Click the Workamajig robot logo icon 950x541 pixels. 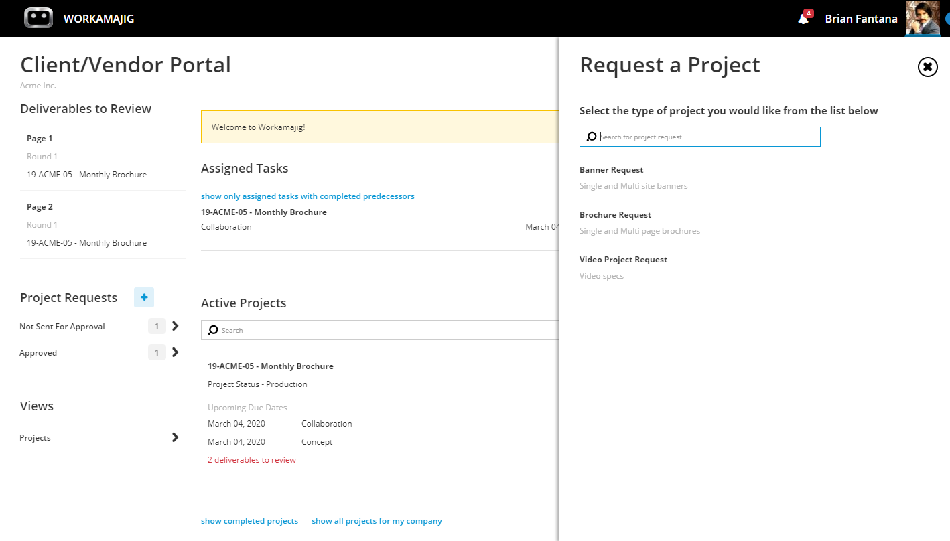tap(38, 18)
